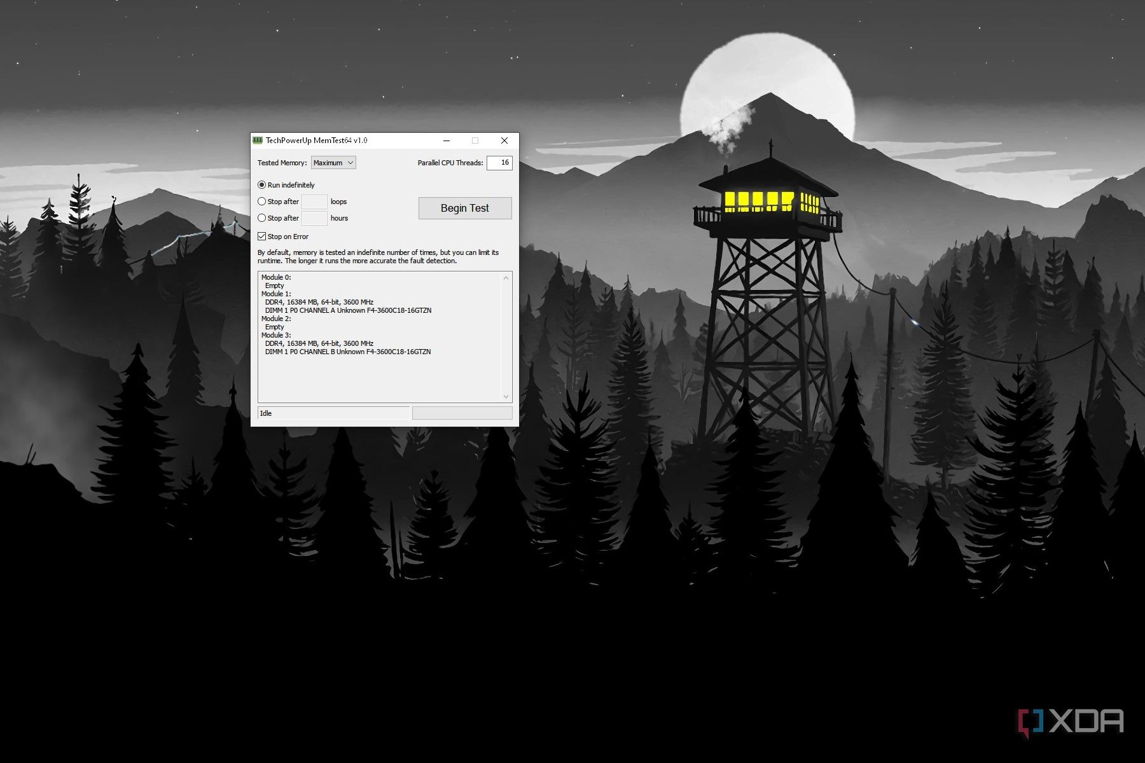Focus the Parallel CPU Threads field

[x=499, y=163]
